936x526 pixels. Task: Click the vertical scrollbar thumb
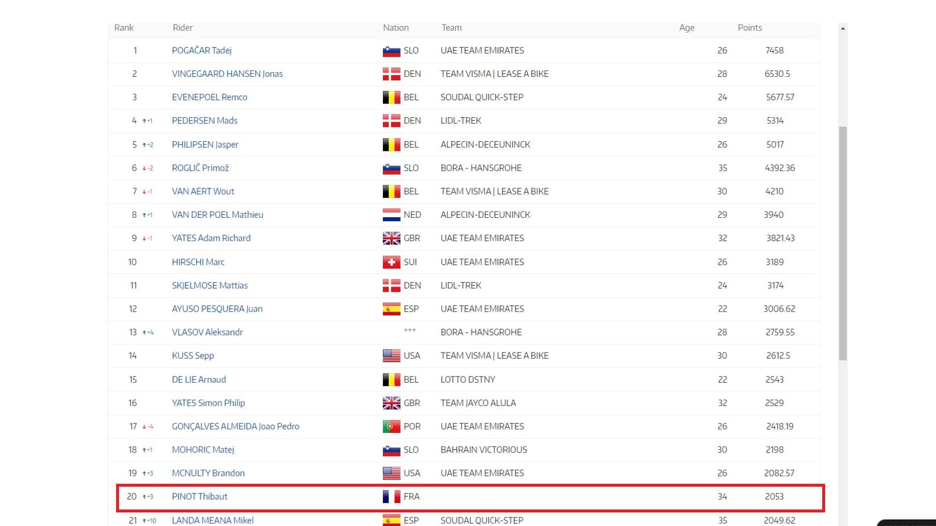[x=843, y=243]
